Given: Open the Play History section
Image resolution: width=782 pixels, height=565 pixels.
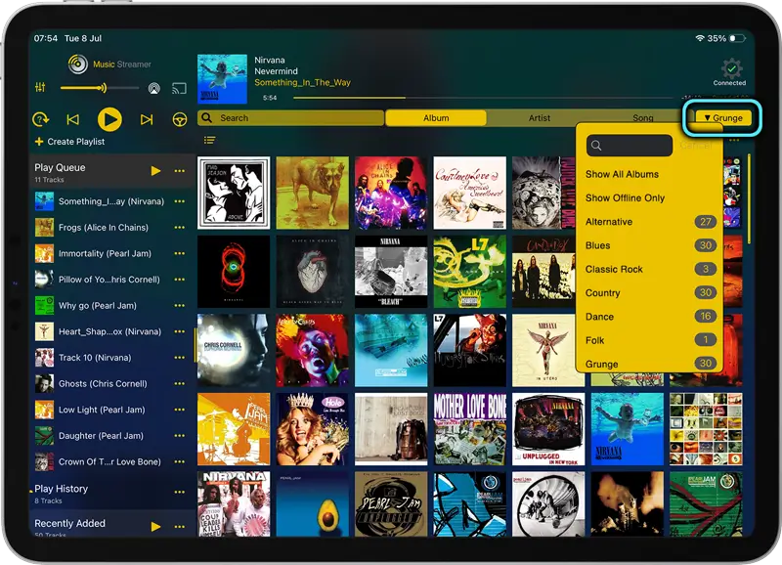Looking at the screenshot, I should (x=61, y=489).
